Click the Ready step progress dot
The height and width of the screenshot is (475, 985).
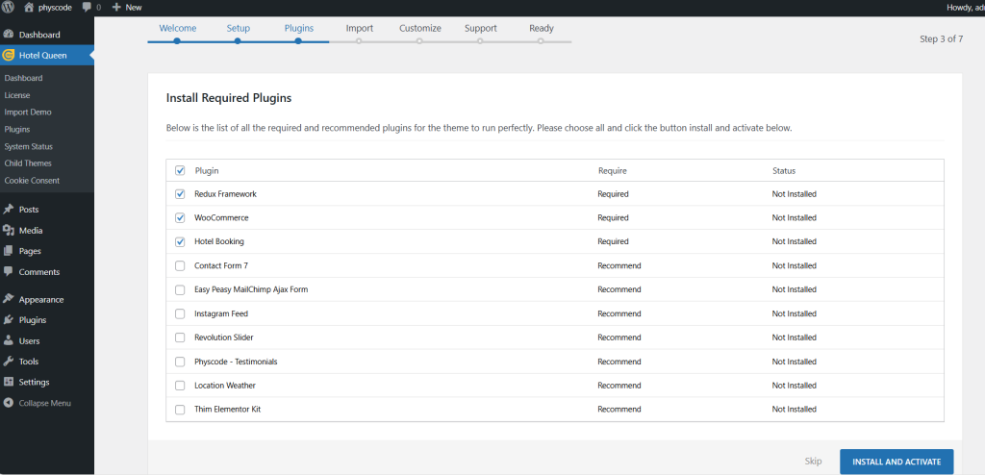pos(541,41)
